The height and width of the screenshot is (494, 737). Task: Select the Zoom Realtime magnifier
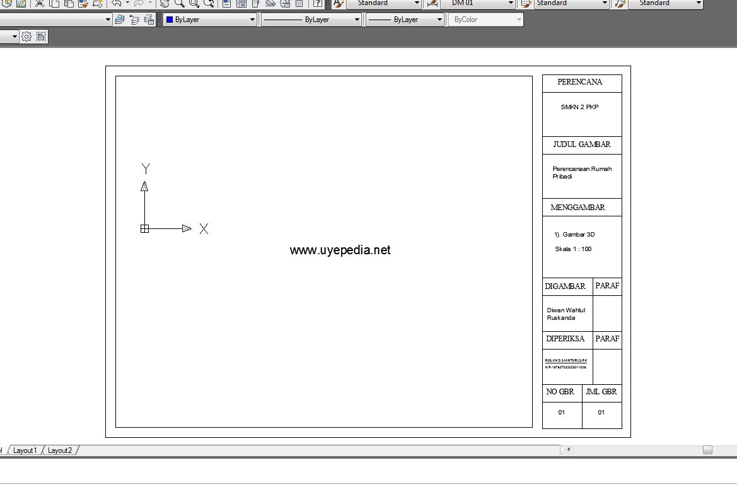pyautogui.click(x=179, y=3)
